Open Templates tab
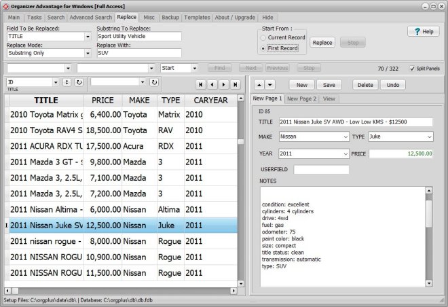 pyautogui.click(x=197, y=18)
